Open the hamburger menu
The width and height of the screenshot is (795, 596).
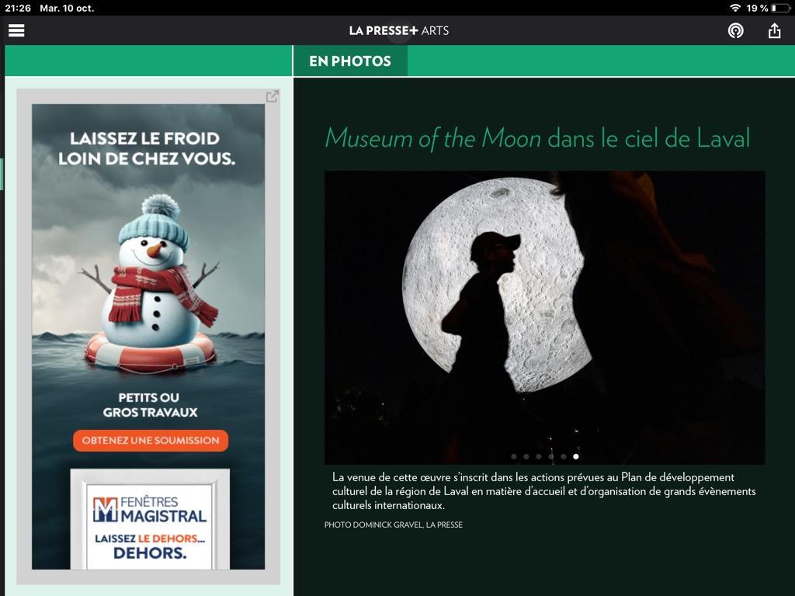pos(16,30)
